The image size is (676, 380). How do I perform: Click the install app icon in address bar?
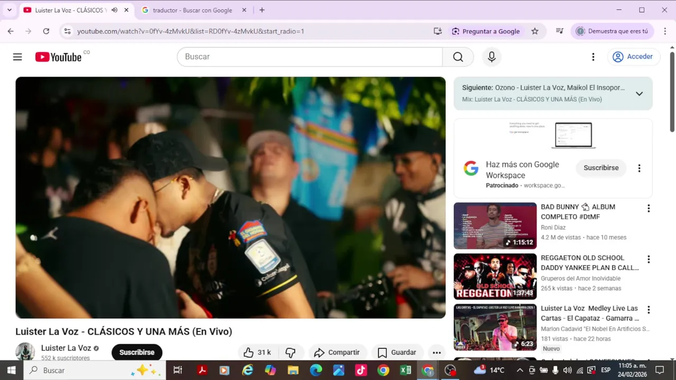pos(438,31)
